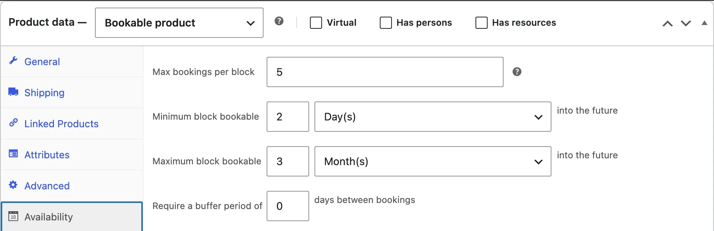This screenshot has width=714, height=231.
Task: Move Product data panel down
Action: tap(686, 23)
